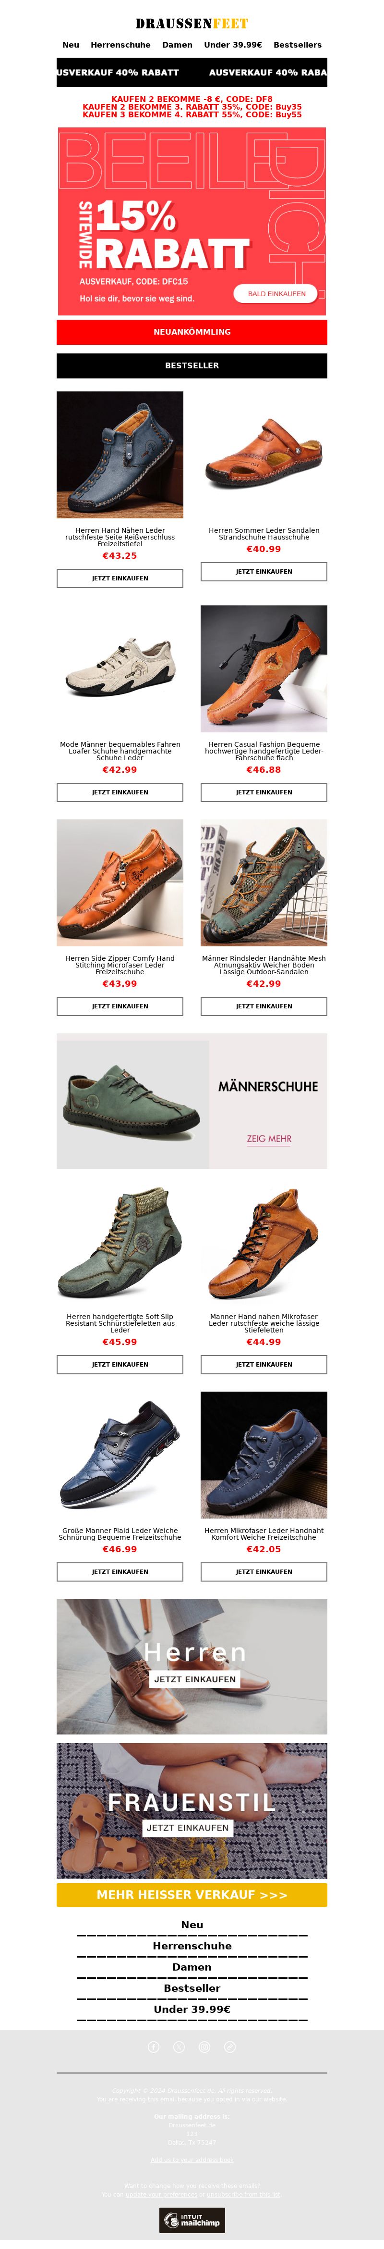
Task: Open the Under 39.99€ top menu item
Action: point(232,45)
